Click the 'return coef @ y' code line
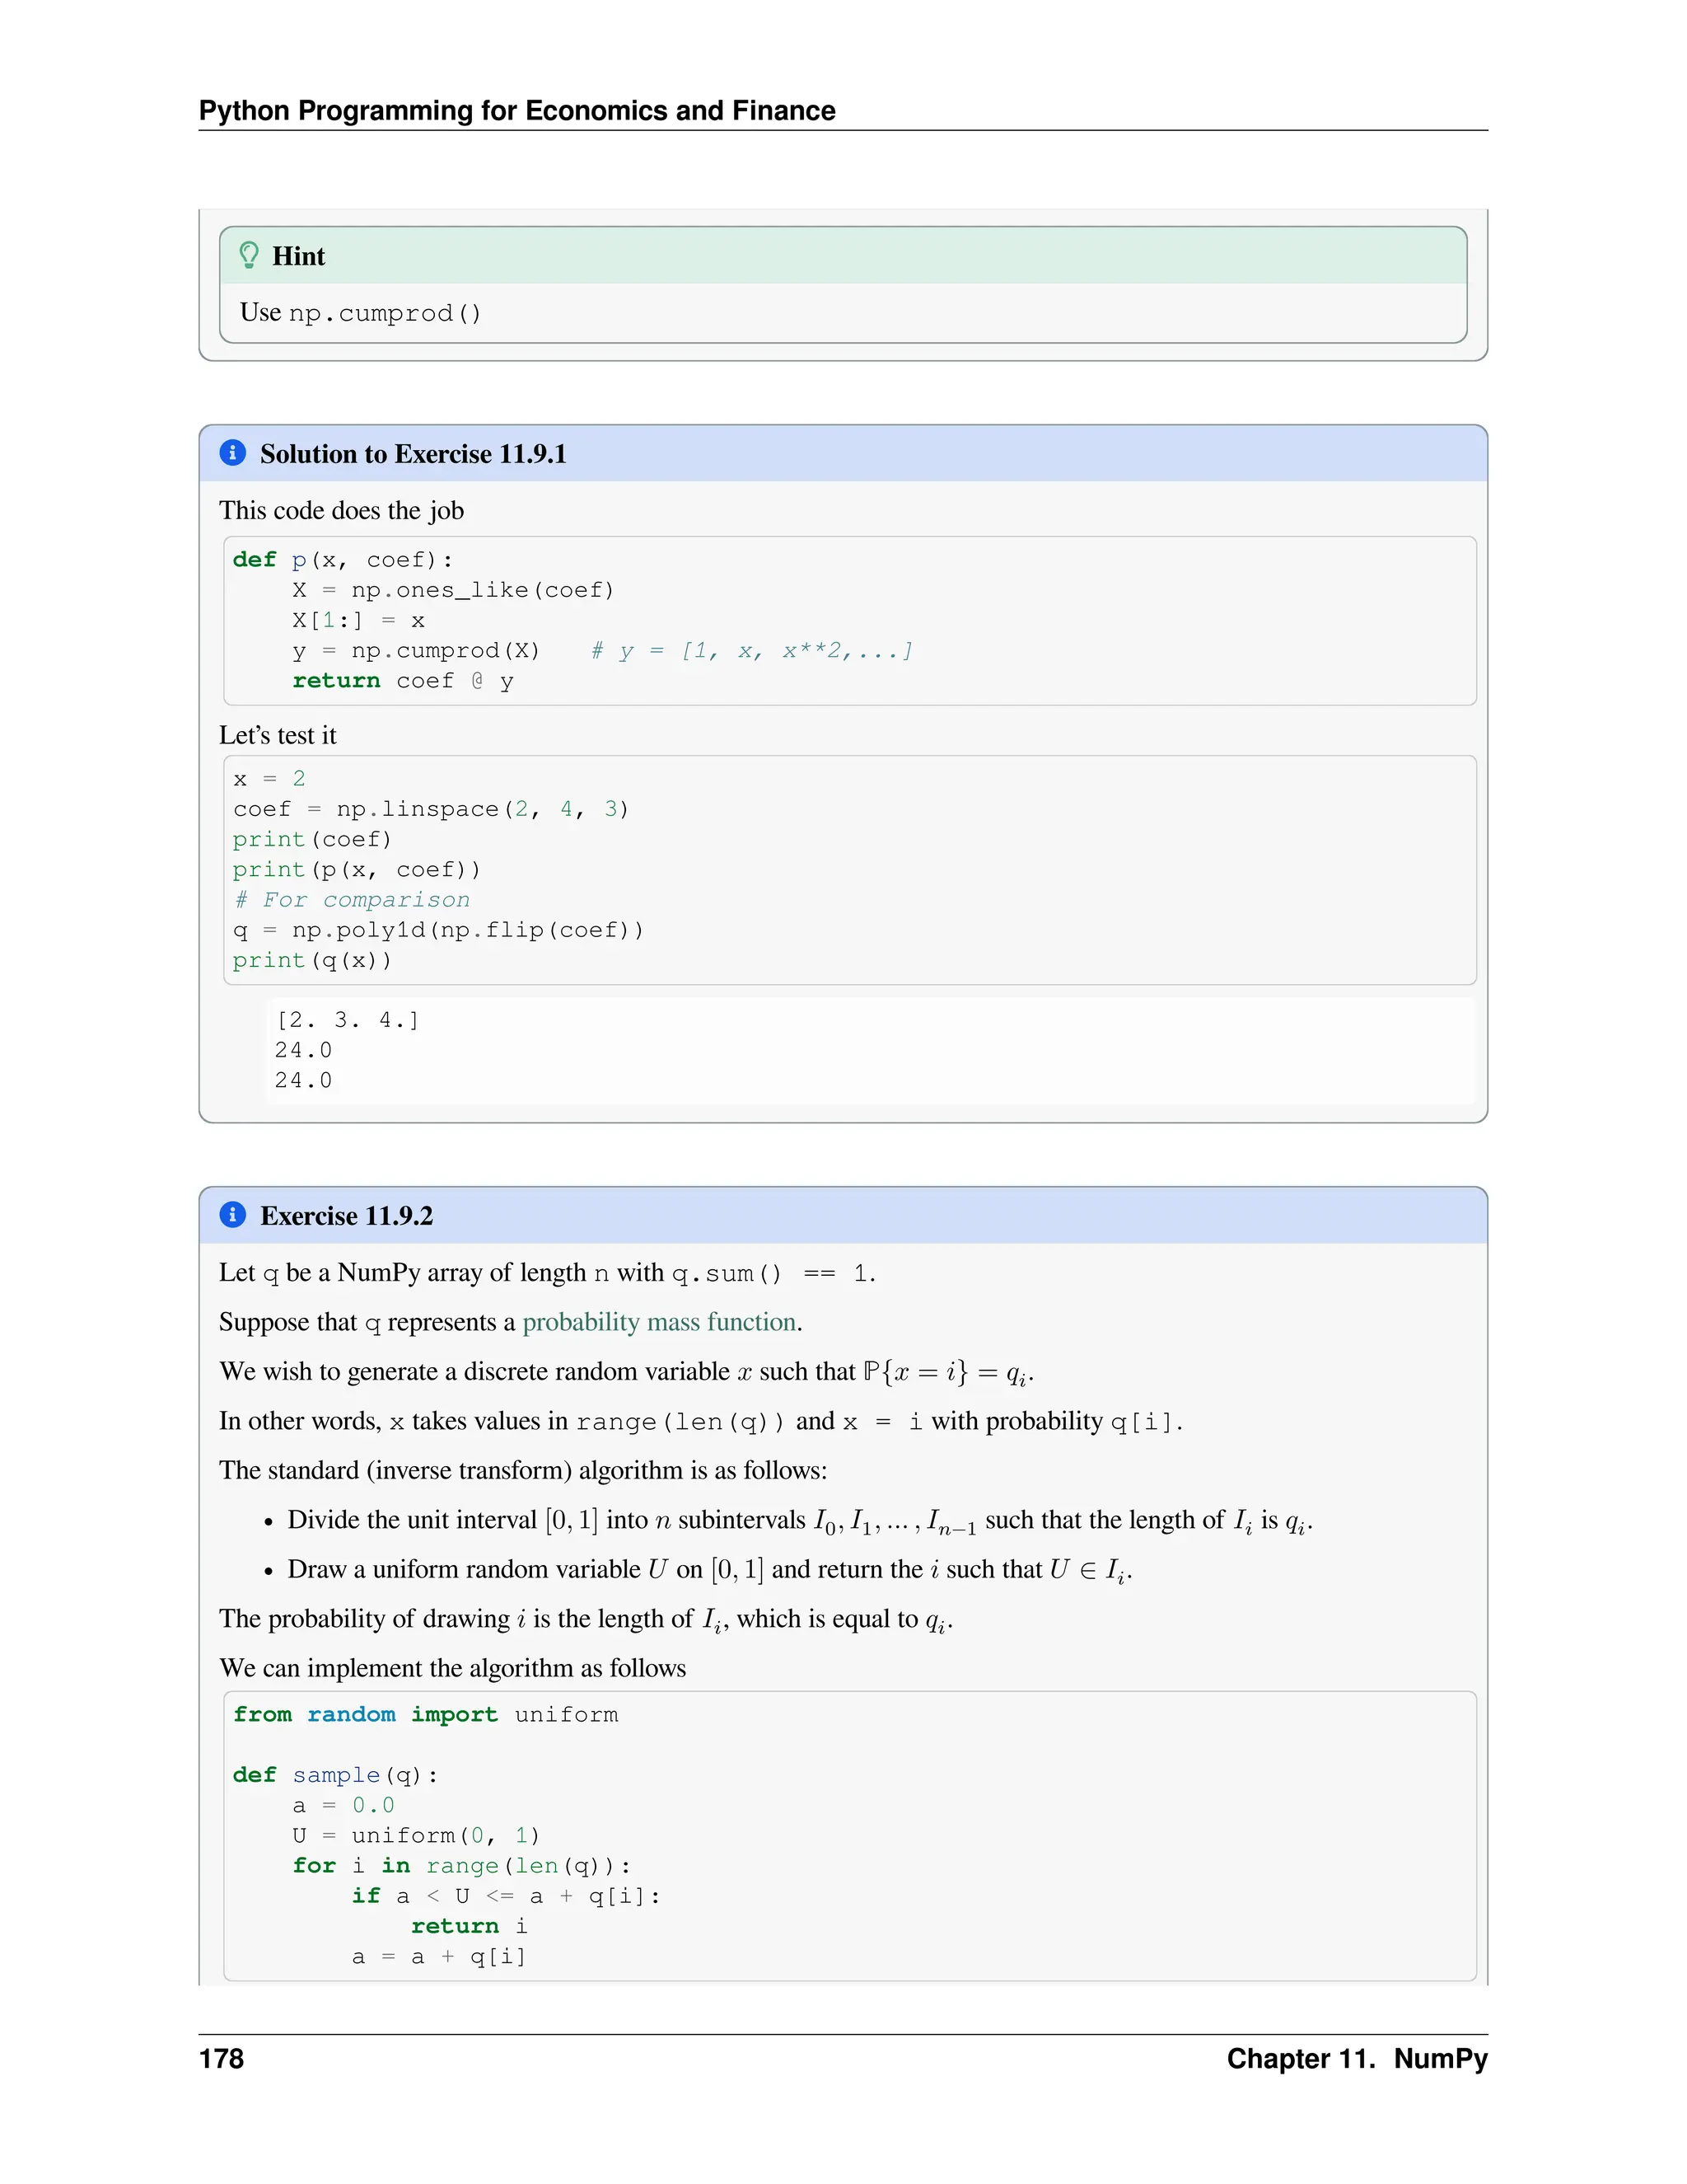The height and width of the screenshot is (2184, 1687). click(403, 681)
